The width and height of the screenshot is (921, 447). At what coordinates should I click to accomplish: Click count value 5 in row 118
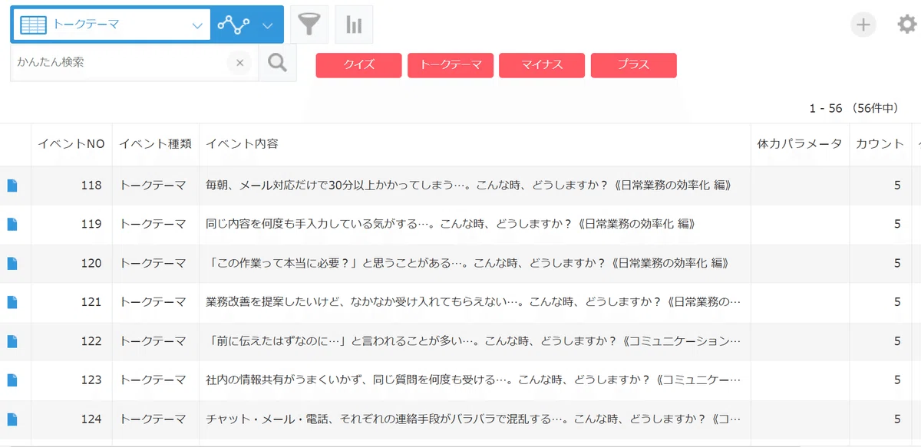pos(897,185)
